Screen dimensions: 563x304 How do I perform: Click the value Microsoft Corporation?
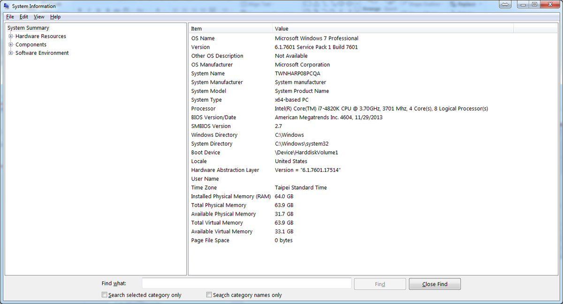click(x=302, y=65)
